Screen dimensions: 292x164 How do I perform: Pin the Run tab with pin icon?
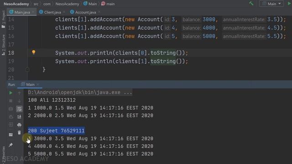10,145
